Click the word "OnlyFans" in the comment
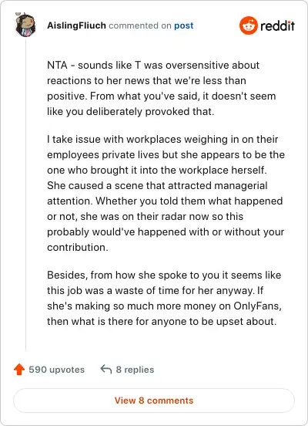The image size is (308, 426). [256, 306]
